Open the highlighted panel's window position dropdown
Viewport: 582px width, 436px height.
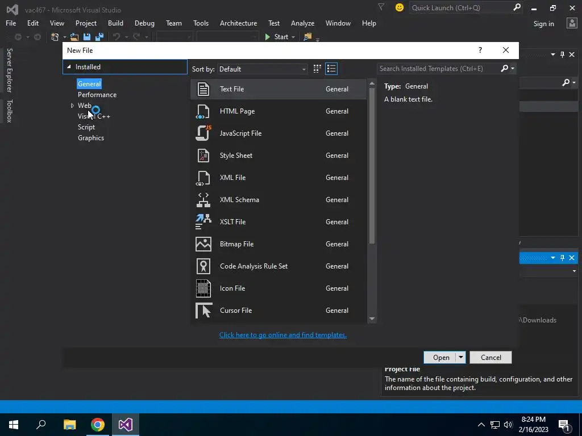coord(552,258)
